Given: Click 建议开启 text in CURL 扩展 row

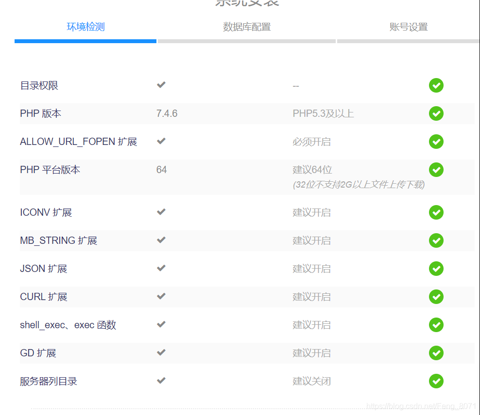Looking at the screenshot, I should (311, 297).
